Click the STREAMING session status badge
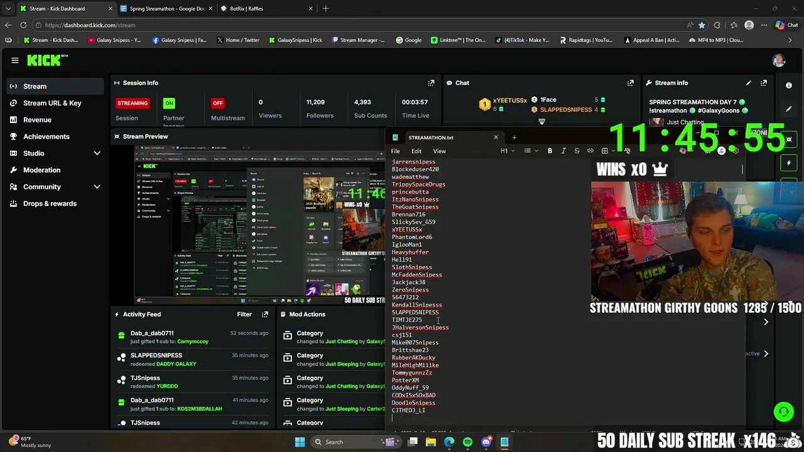Image resolution: width=804 pixels, height=452 pixels. (133, 103)
